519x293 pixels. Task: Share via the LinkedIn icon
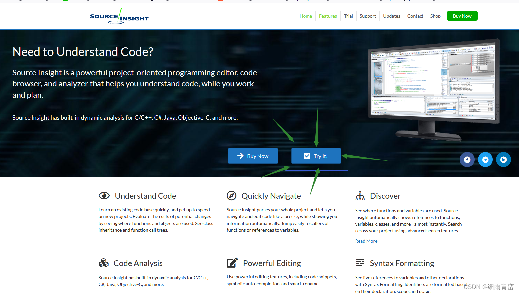(503, 160)
